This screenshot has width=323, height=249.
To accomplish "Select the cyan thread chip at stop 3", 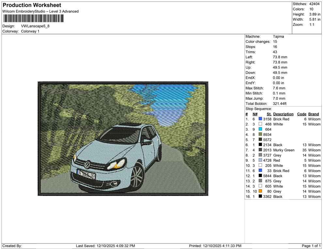I will tap(260, 129).
